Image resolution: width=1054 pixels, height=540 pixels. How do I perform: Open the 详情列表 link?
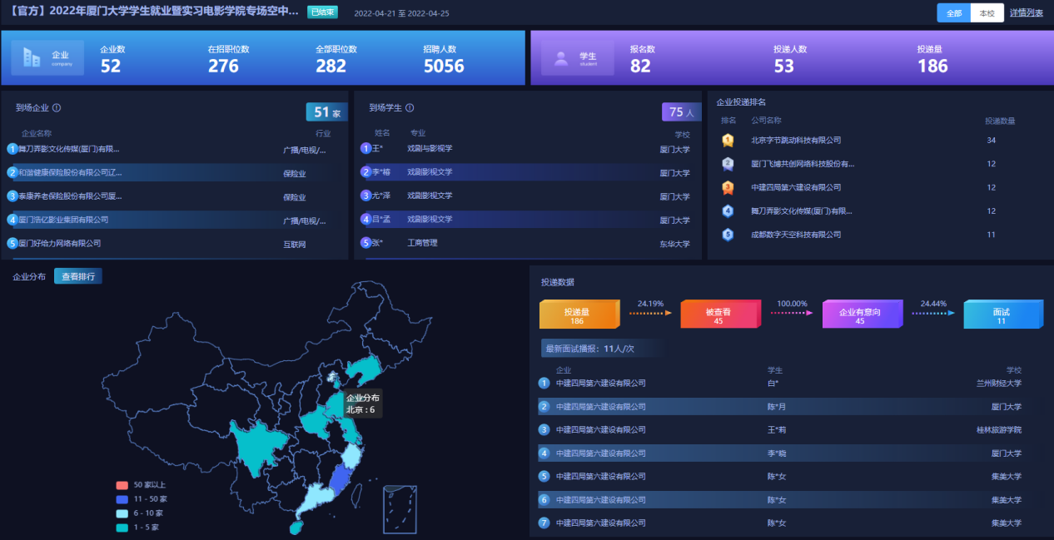1026,12
